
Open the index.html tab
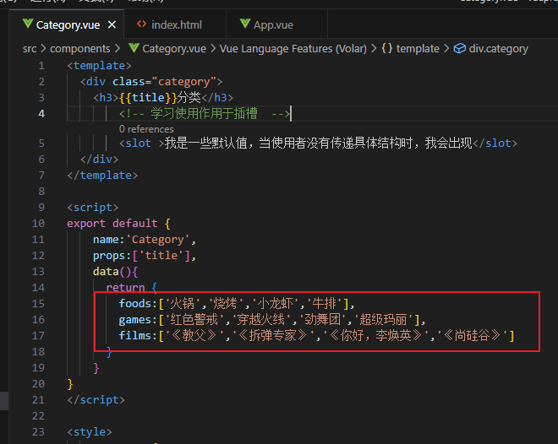click(x=176, y=24)
